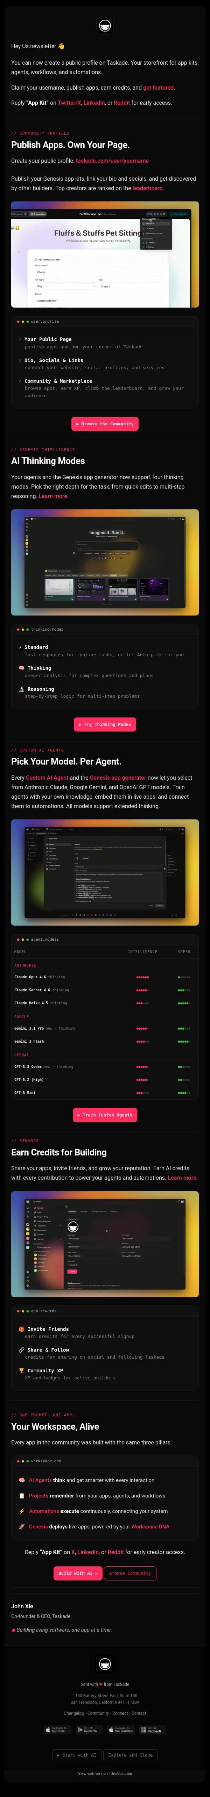
Task: Open the Reddit link in early creator access line
Action: 115,1552
